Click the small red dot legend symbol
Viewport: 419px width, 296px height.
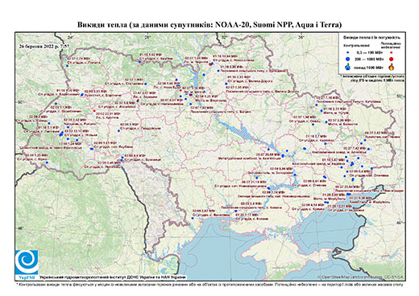click(x=392, y=52)
